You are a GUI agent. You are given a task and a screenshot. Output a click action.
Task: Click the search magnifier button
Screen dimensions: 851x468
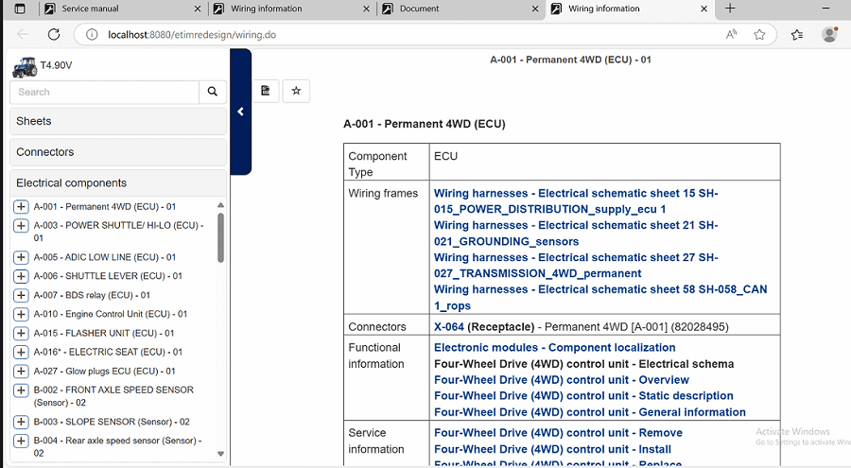point(212,92)
